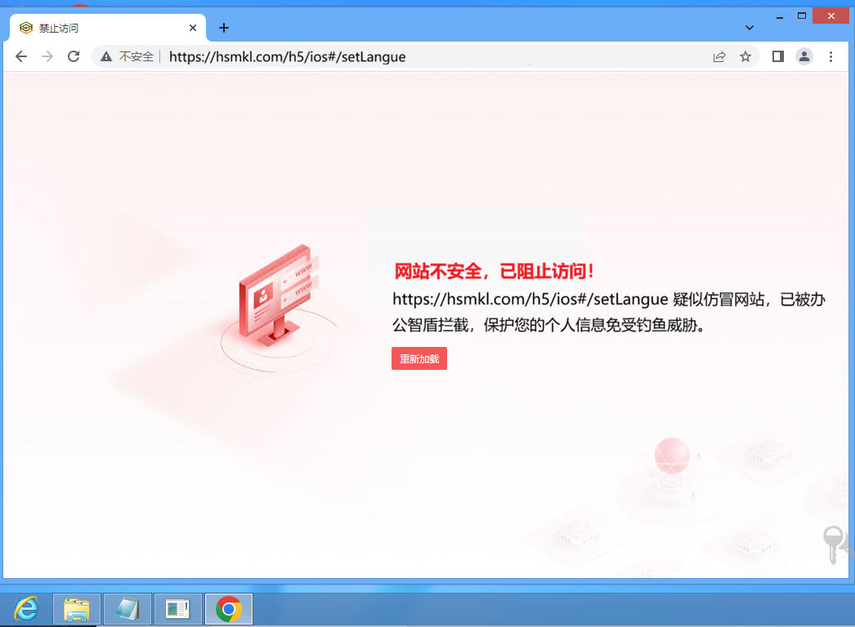Bookmark this page with the star icon
The width and height of the screenshot is (855, 627).
pos(745,56)
